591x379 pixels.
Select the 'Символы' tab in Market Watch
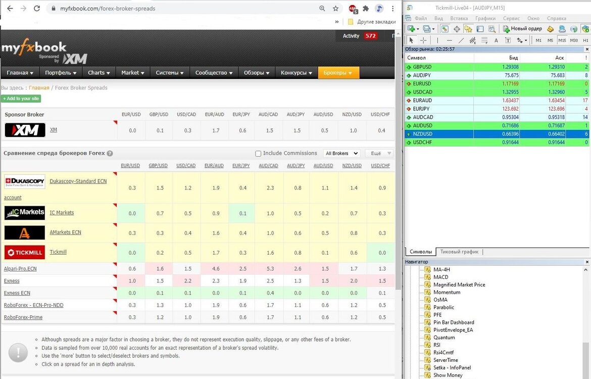(421, 252)
